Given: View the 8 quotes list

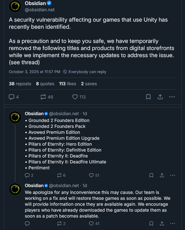Looking at the screenshot, I should [45, 84].
